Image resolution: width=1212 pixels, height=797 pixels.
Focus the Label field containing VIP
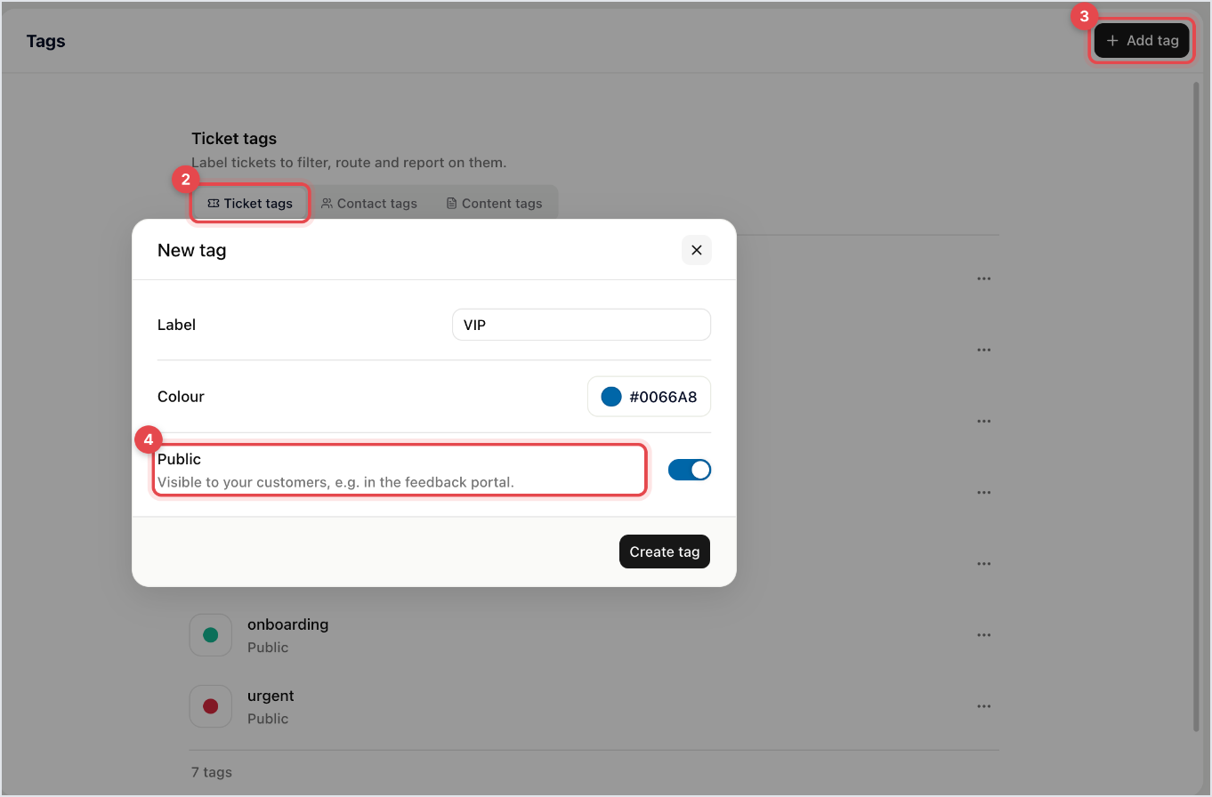click(x=581, y=325)
